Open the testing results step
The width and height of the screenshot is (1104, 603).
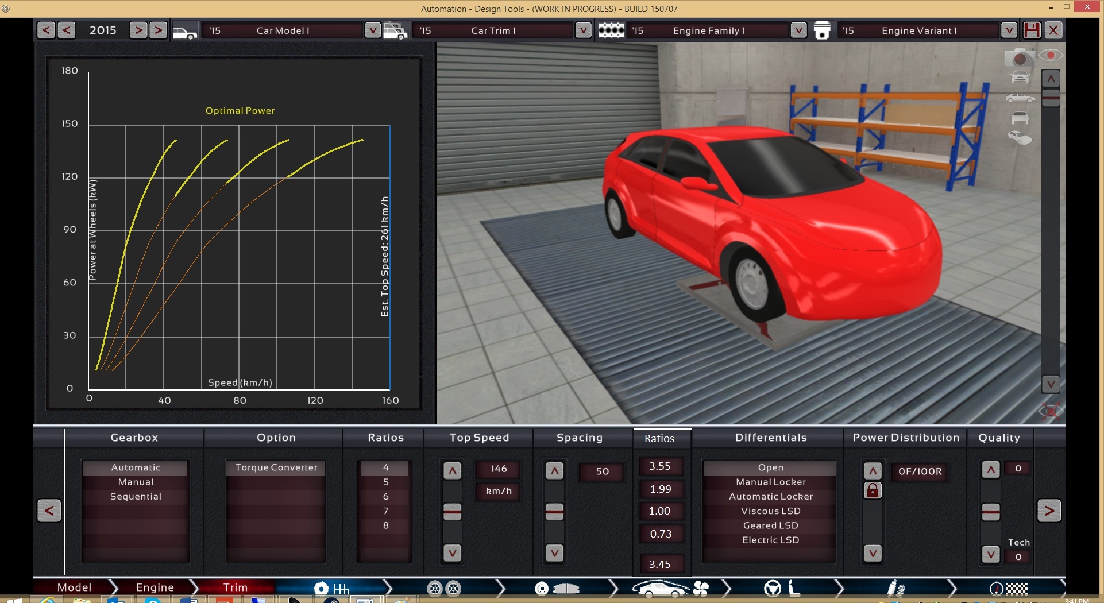click(1008, 588)
